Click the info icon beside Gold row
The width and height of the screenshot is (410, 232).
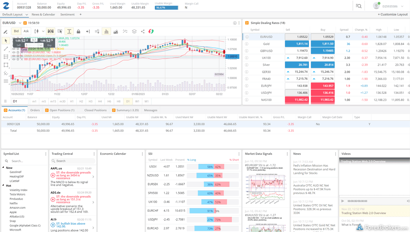tap(247, 44)
